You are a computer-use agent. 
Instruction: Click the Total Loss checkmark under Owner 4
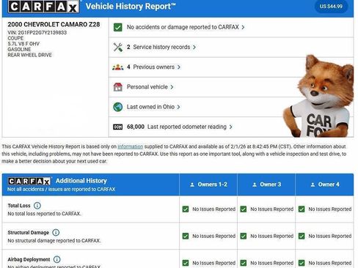coord(302,209)
